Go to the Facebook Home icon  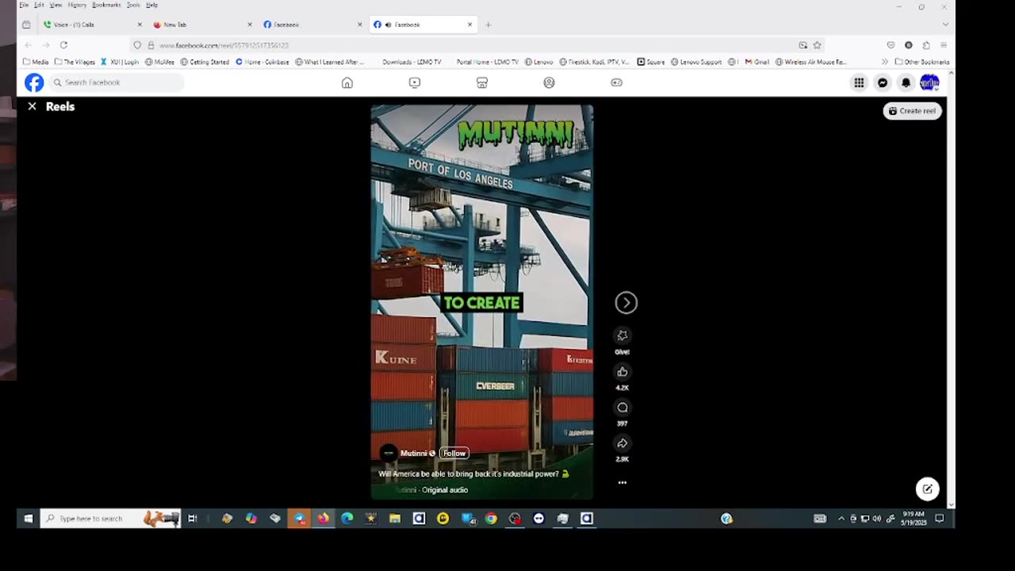tap(347, 82)
